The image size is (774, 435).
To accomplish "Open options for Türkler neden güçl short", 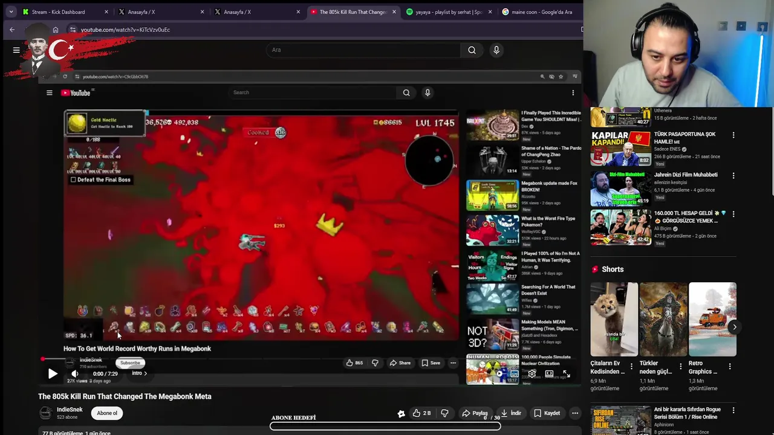I will (681, 366).
